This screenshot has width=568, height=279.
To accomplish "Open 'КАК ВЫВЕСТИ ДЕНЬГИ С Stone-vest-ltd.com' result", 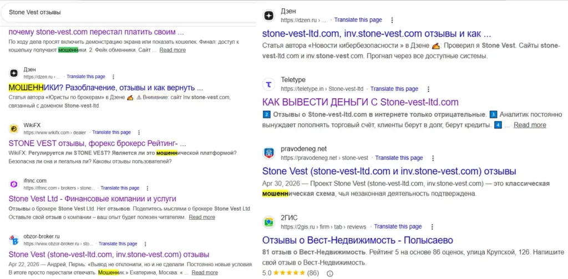I will tap(360, 102).
